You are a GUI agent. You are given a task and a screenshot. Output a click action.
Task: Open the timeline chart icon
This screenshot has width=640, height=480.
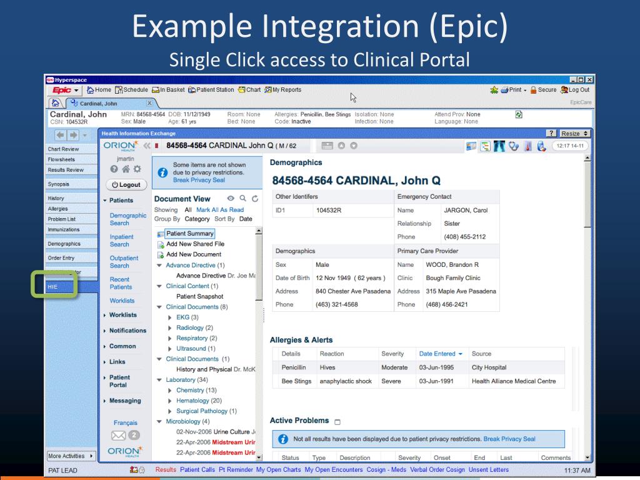485,146
